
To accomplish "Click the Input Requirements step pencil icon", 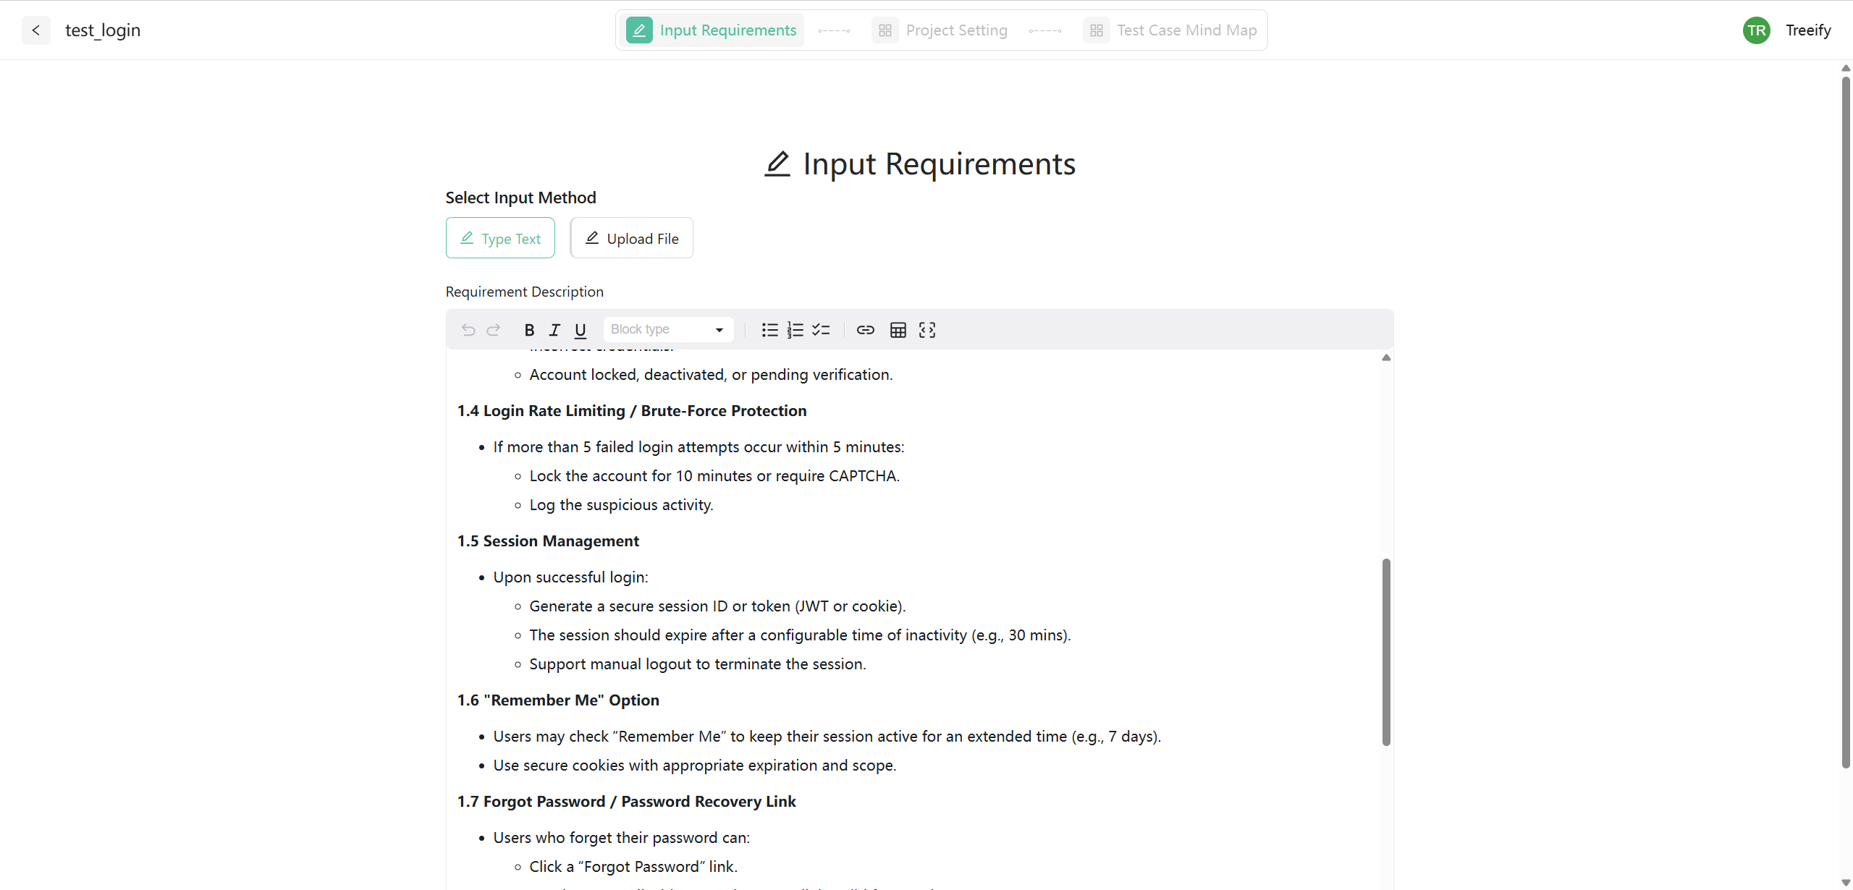I will pyautogui.click(x=639, y=30).
